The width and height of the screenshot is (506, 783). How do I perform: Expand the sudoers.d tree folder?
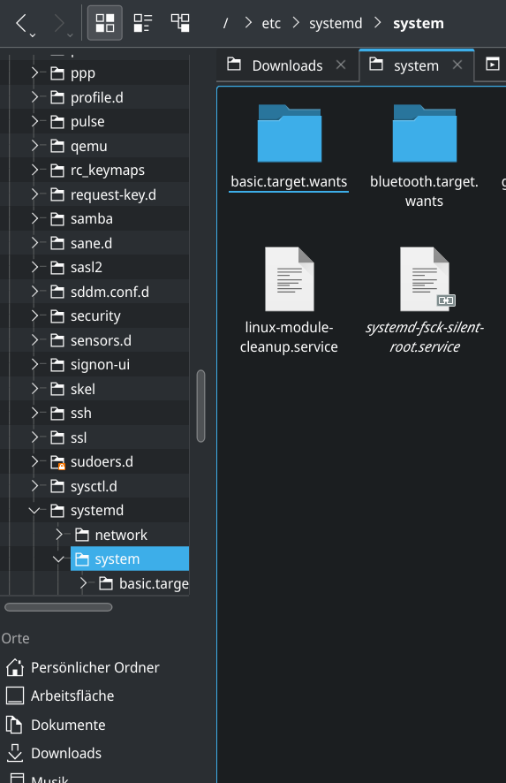point(34,461)
